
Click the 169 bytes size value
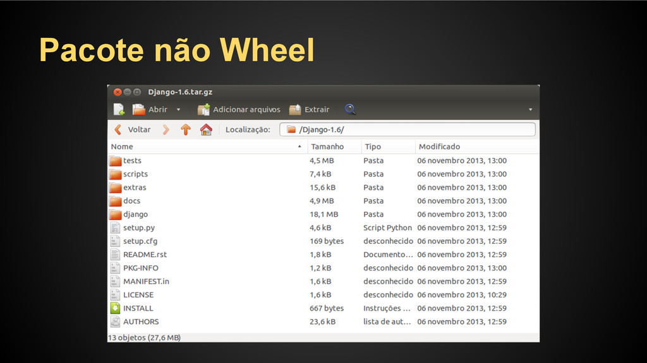pos(327,241)
